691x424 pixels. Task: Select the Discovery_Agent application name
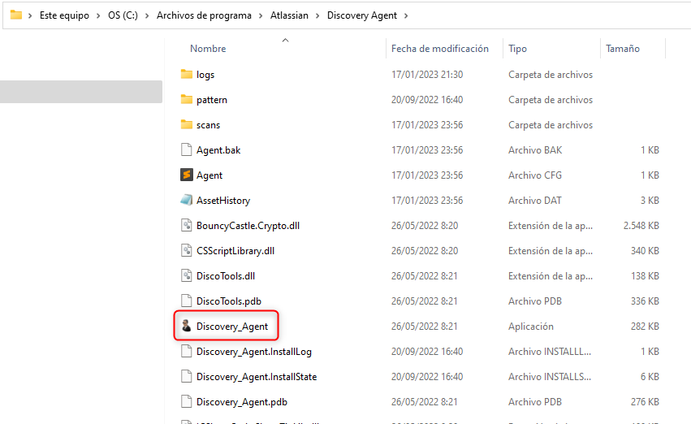pyautogui.click(x=232, y=327)
